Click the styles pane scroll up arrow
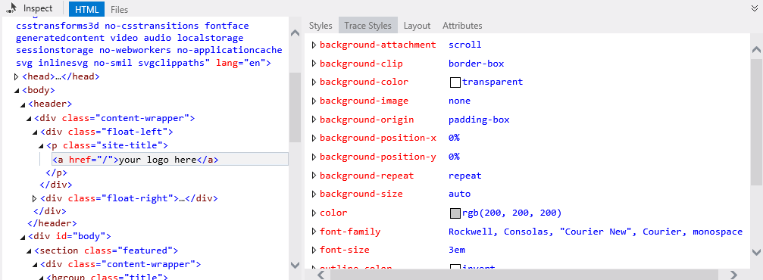The width and height of the screenshot is (763, 280). [757, 49]
